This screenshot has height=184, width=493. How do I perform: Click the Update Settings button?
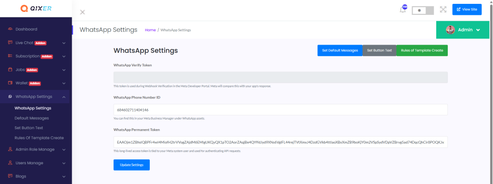coord(131,165)
